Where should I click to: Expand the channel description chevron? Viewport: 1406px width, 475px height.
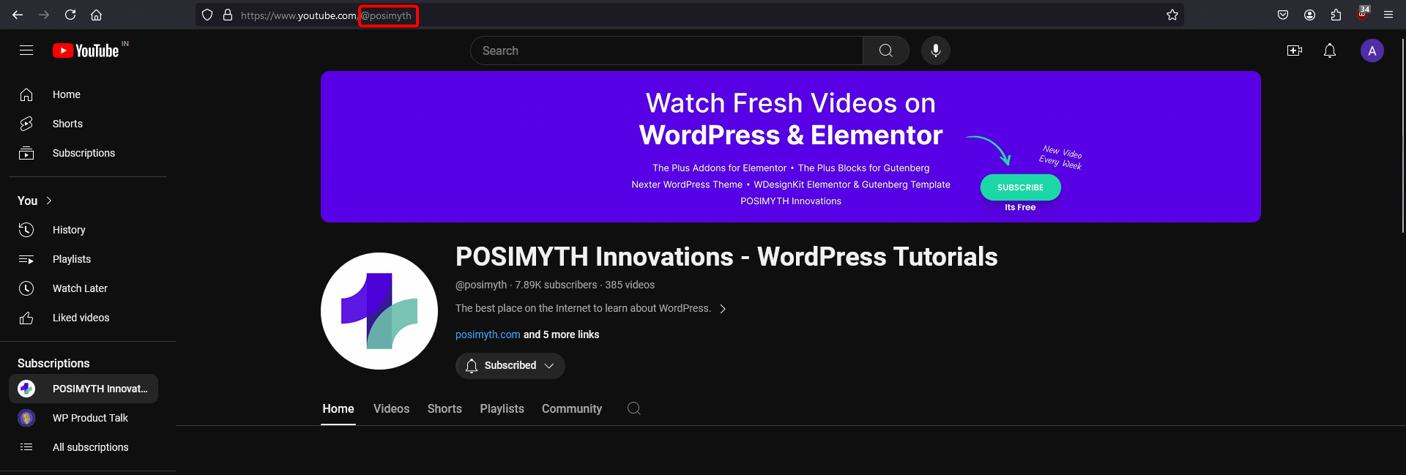point(723,309)
